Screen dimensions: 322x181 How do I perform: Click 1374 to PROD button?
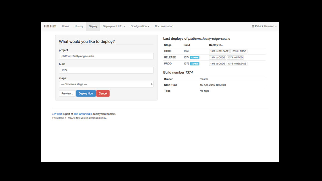coord(235,58)
